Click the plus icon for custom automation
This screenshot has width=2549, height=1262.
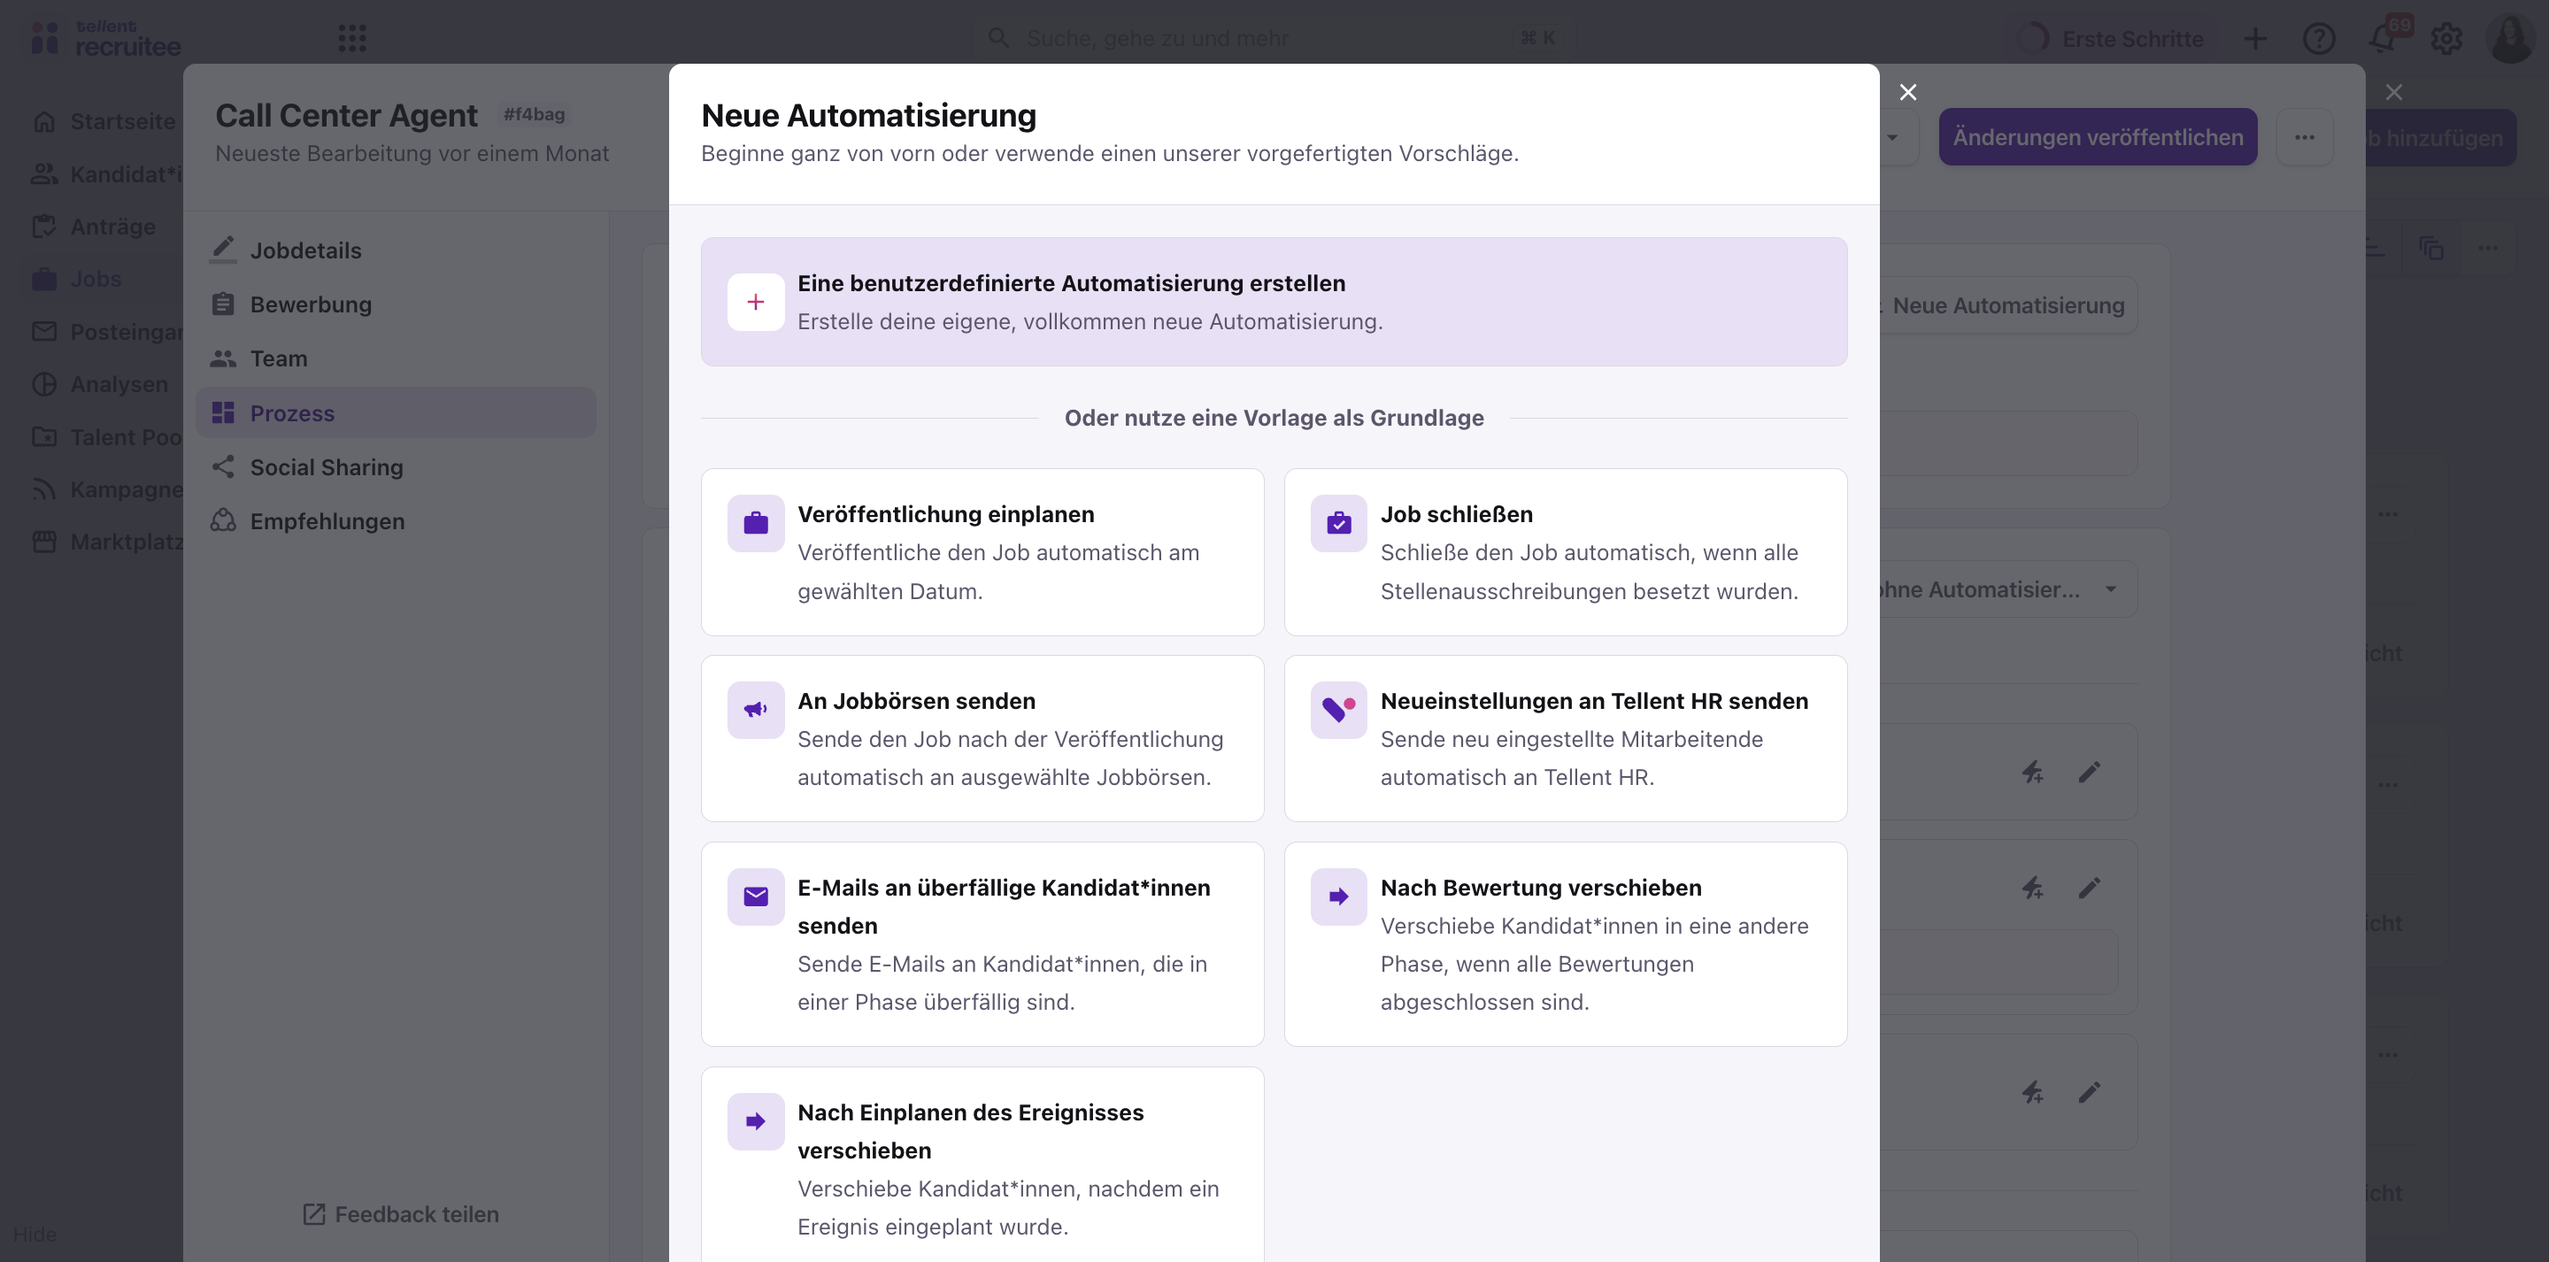755,302
